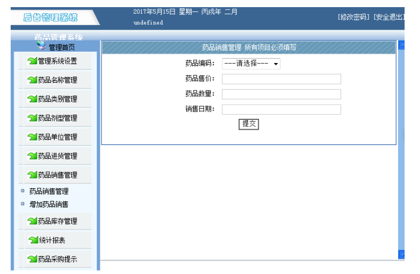Click the vertical scrollbar track

pyautogui.click(x=402, y=149)
